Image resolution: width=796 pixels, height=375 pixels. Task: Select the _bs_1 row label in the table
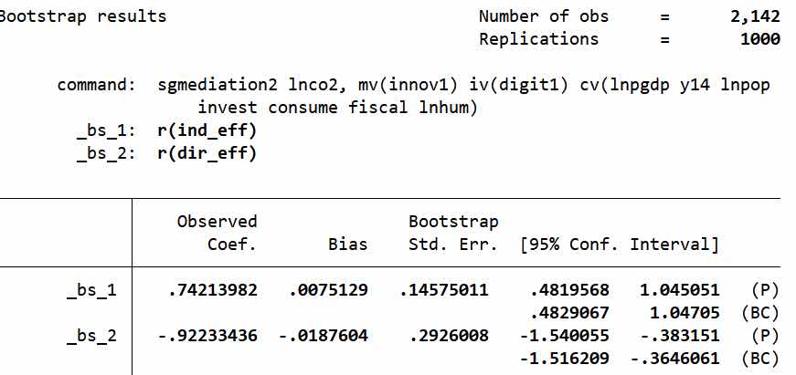(91, 291)
